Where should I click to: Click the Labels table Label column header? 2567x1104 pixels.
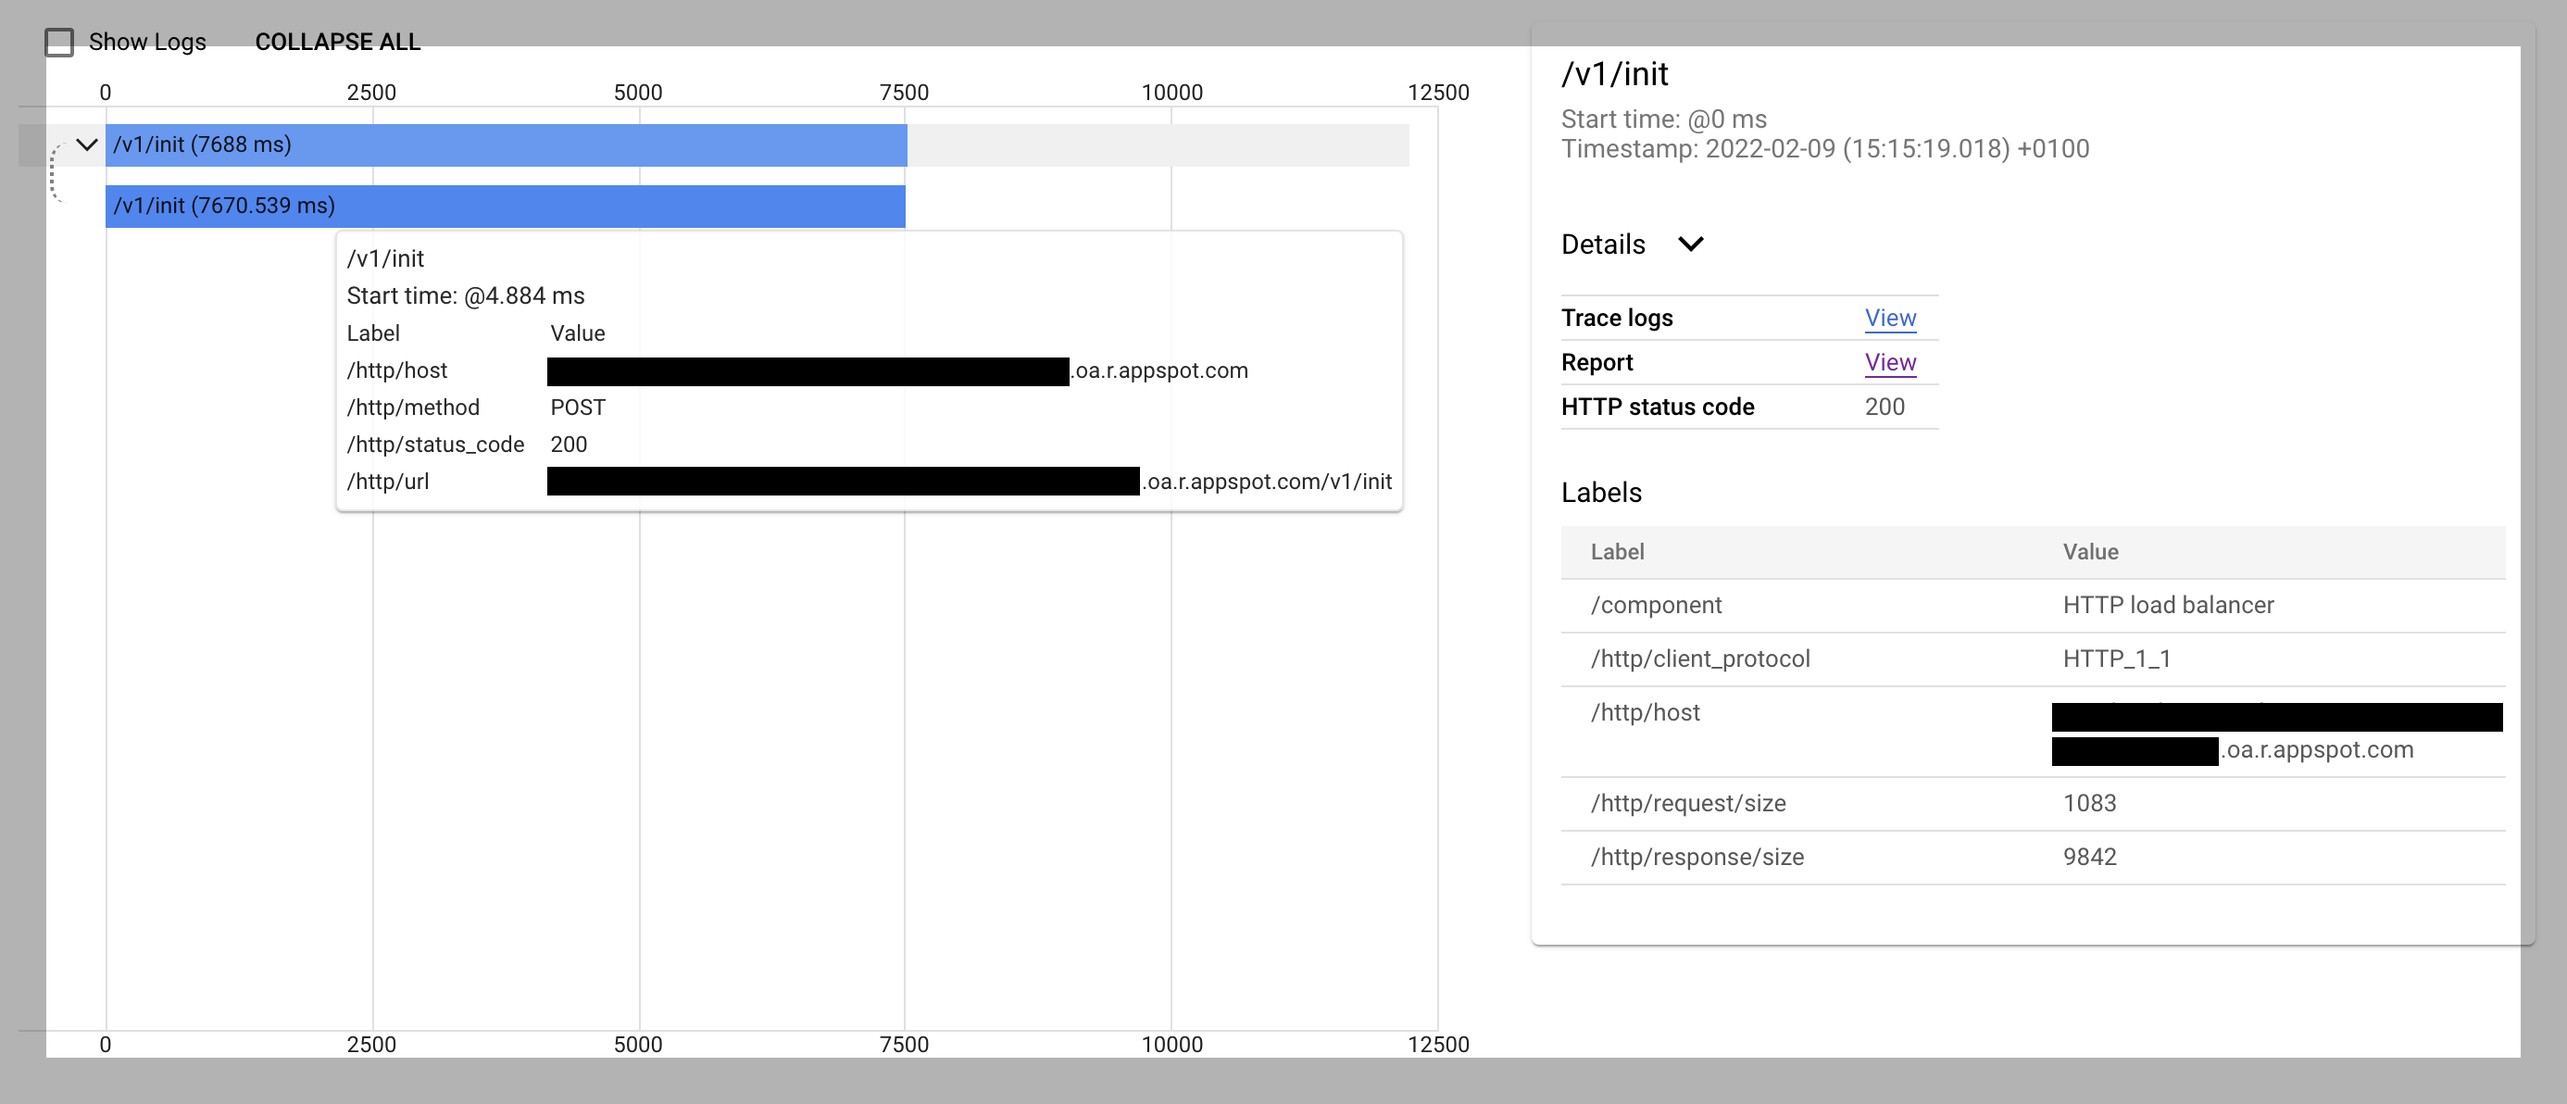pyautogui.click(x=1616, y=552)
